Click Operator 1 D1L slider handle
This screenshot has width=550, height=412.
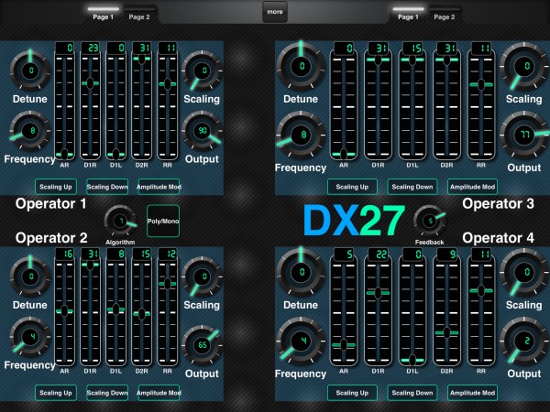point(115,154)
